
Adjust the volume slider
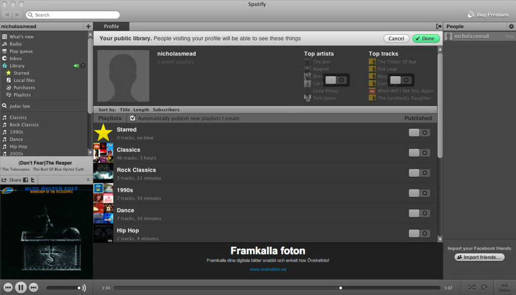click(64, 288)
